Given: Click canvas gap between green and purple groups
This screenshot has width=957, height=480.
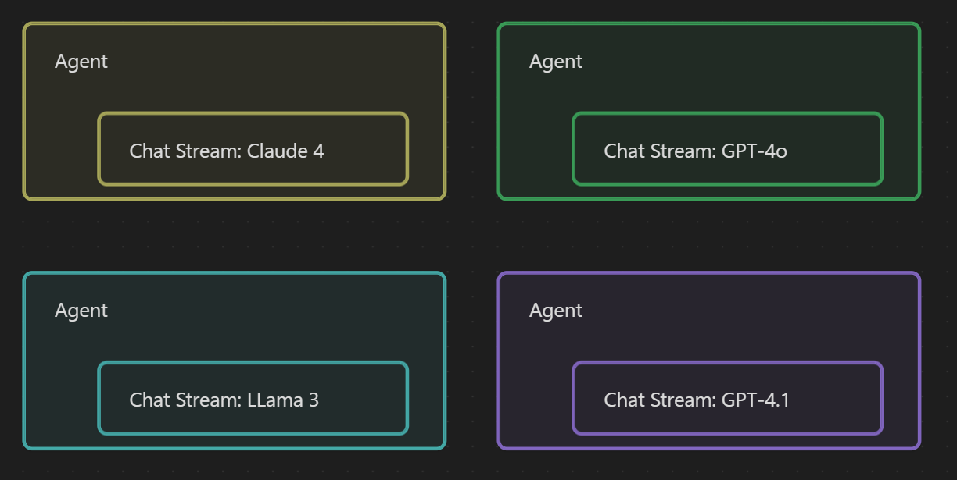Looking at the screenshot, I should (708, 236).
